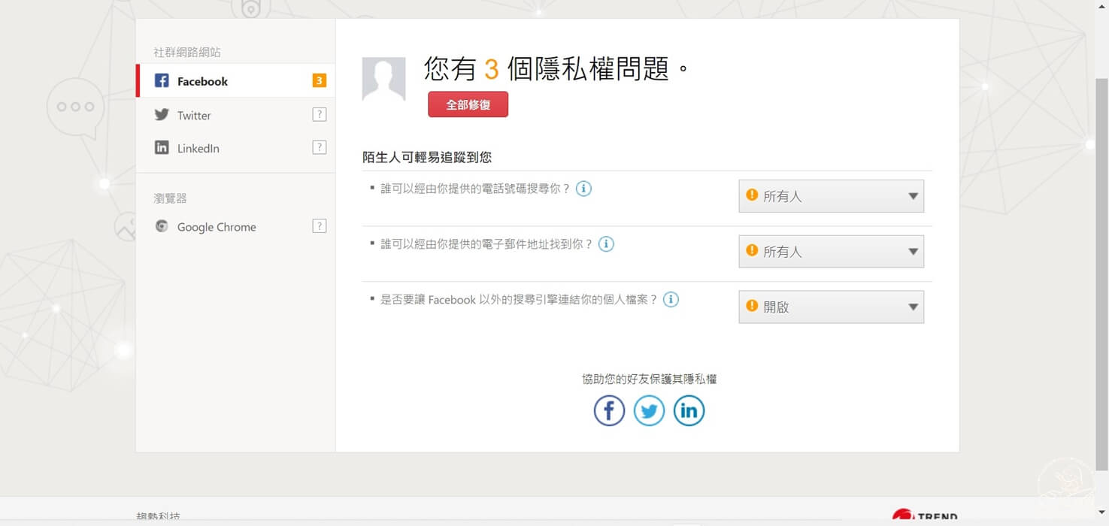This screenshot has height=526, width=1109.
Task: Open the 所有人 dropdown for phone number search
Action: pyautogui.click(x=831, y=195)
